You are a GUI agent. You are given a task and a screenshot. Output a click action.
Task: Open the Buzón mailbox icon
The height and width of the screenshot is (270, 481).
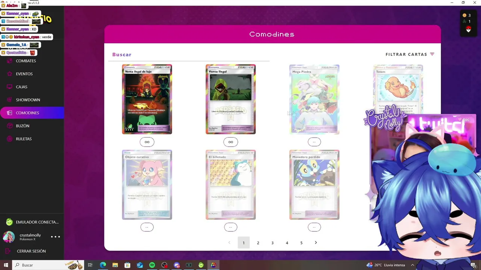9,126
